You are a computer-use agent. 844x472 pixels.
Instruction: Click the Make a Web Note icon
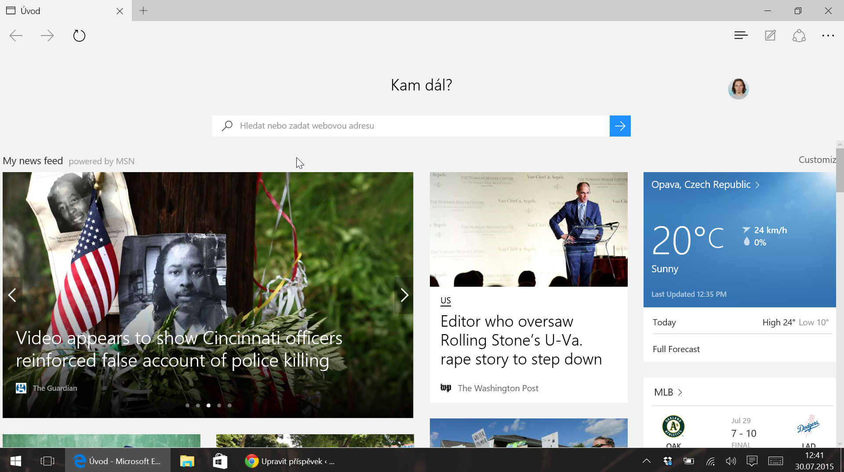770,36
